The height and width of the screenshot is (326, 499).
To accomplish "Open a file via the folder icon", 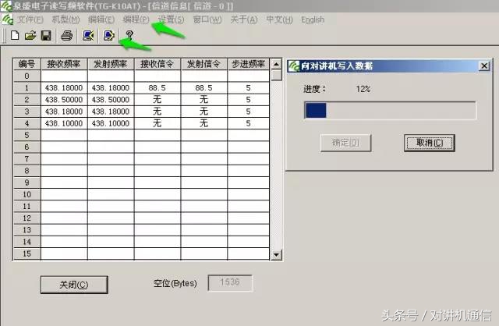I will coord(30,35).
